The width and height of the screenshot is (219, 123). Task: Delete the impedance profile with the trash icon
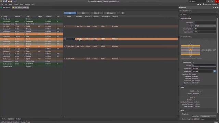tap(123, 13)
